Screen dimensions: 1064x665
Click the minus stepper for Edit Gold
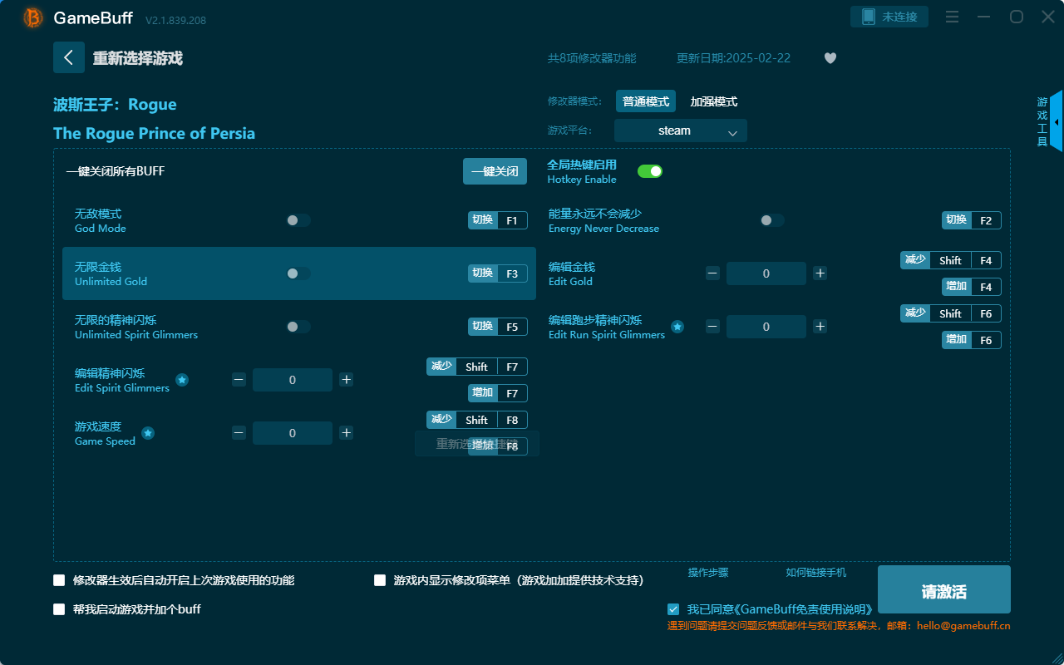[x=712, y=273]
